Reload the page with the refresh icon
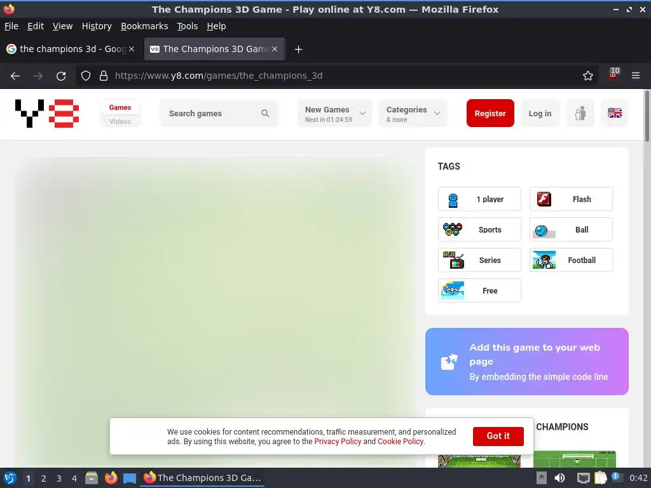This screenshot has height=488, width=651. pyautogui.click(x=61, y=76)
